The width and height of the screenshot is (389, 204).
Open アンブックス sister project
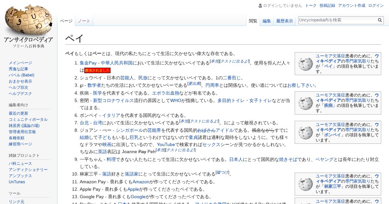[20, 176]
